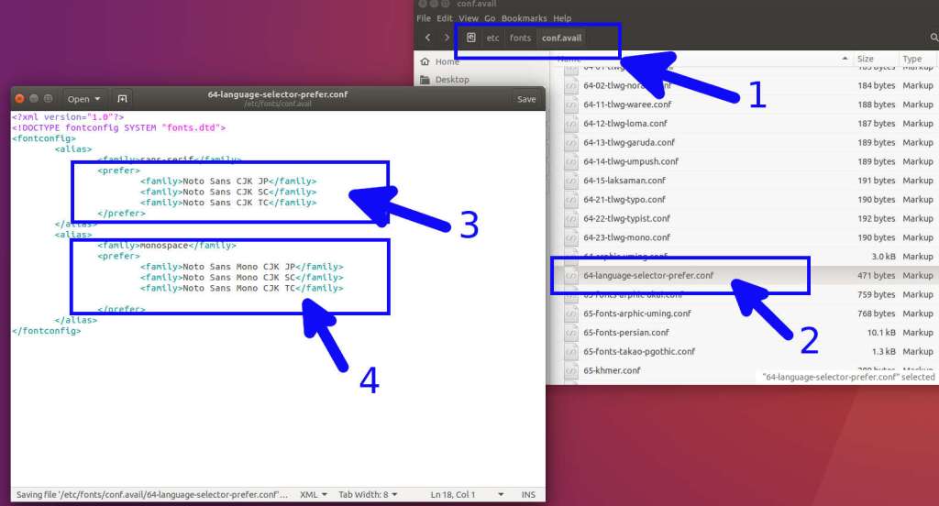Open the Go menu in Files
Viewport: 939px width, 506px height.
(490, 18)
